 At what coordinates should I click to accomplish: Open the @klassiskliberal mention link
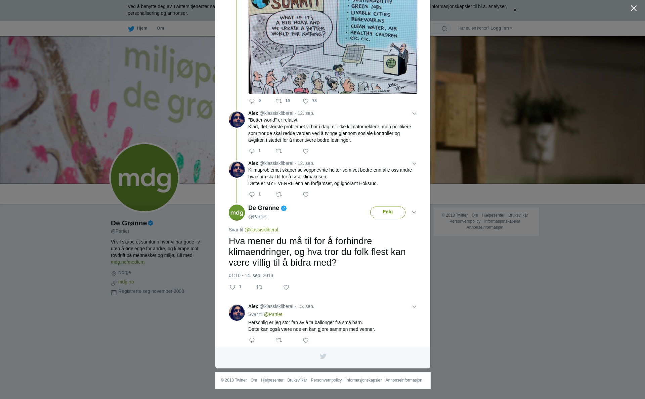click(x=261, y=230)
